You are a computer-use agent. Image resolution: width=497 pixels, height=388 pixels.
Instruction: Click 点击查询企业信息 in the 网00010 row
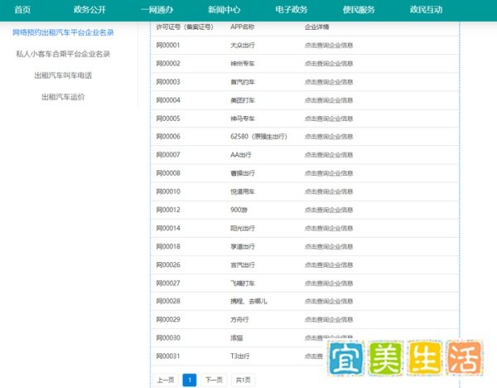coord(329,192)
